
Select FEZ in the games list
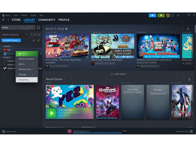coord(21,50)
